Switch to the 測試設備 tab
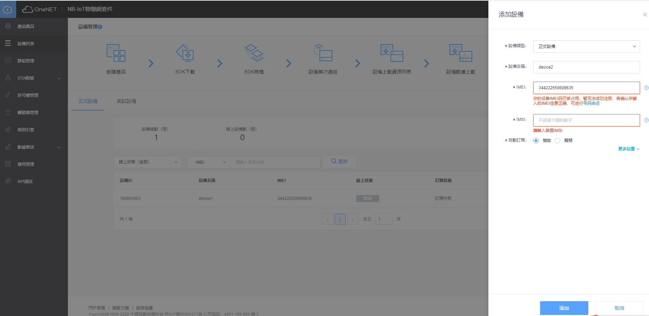This screenshot has width=649, height=316. 126,101
